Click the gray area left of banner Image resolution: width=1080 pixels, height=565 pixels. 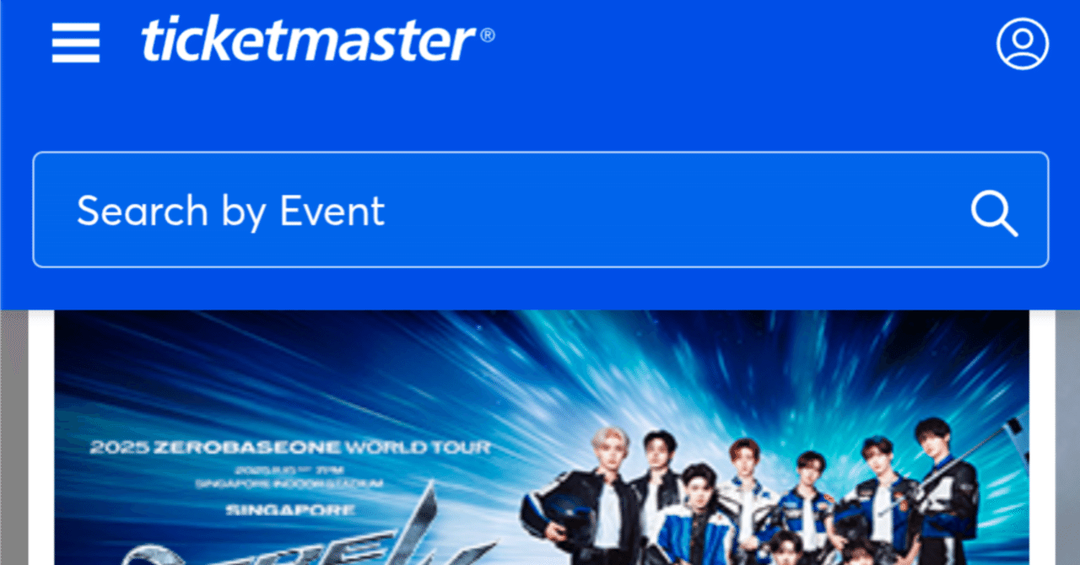pos(13,438)
